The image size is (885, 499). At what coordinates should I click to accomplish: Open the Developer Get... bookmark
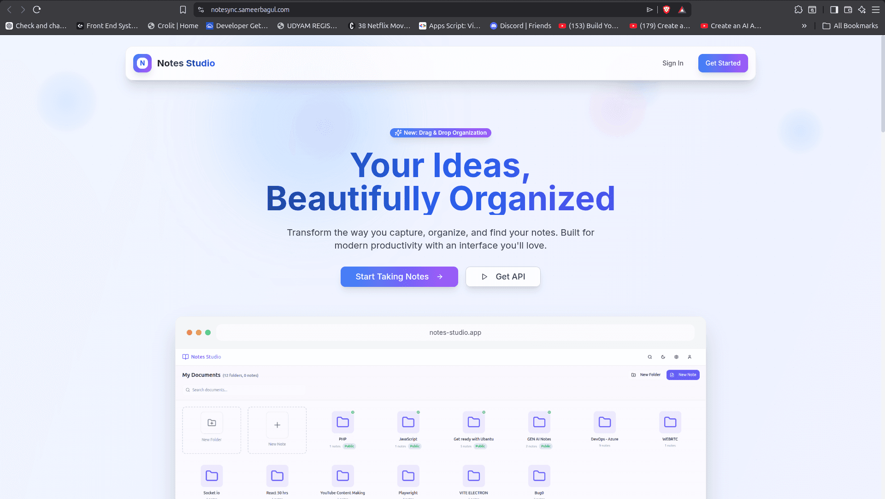pyautogui.click(x=237, y=26)
